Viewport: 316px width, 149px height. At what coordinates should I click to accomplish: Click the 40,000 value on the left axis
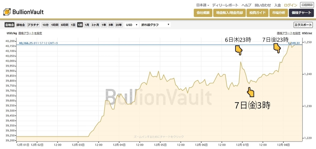click(10, 61)
